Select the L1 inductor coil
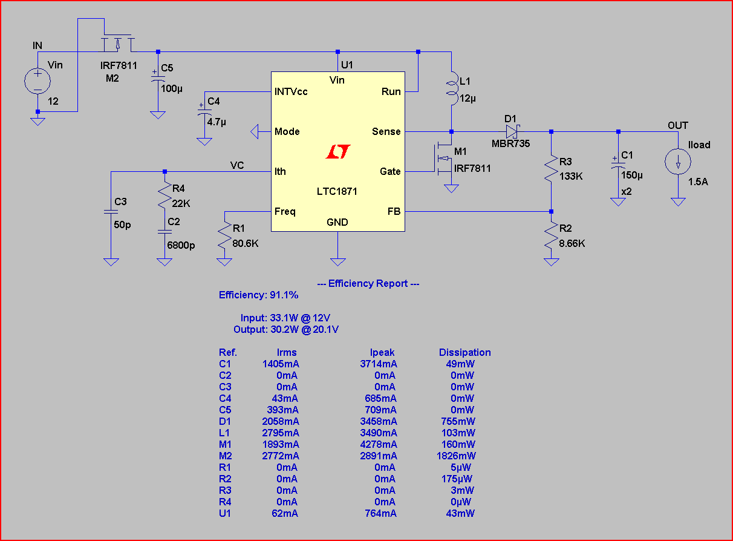The image size is (733, 541). 451,87
